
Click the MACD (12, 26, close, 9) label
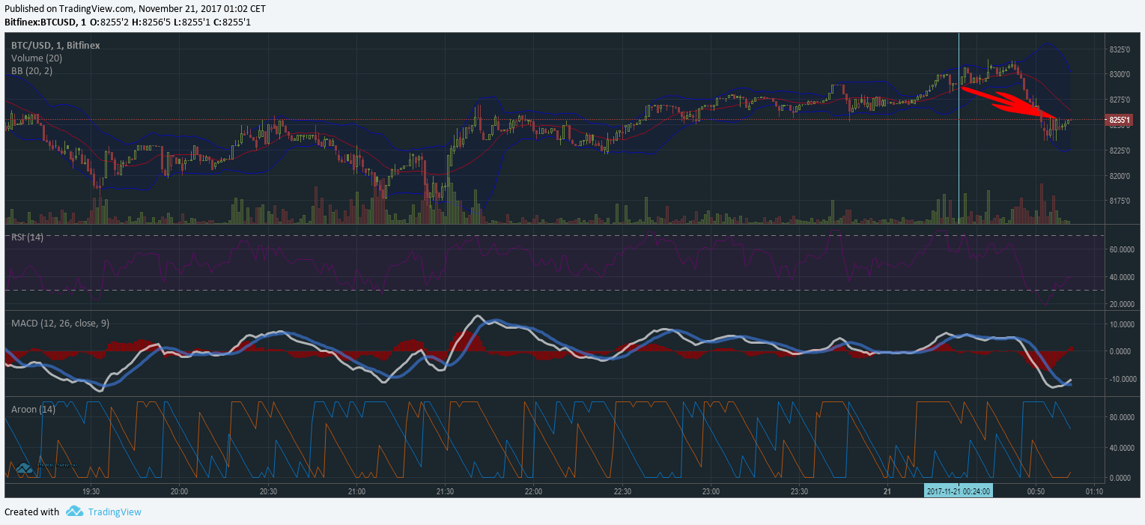tap(60, 323)
